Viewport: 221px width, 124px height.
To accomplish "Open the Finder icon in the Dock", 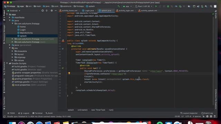I will (x=12, y=123).
